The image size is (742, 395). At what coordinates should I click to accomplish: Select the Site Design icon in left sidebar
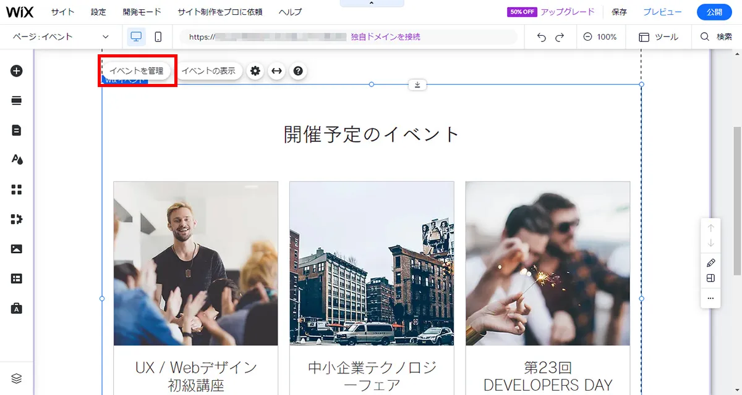click(x=17, y=159)
